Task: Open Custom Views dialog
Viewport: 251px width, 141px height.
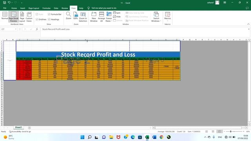Action: click(29, 16)
